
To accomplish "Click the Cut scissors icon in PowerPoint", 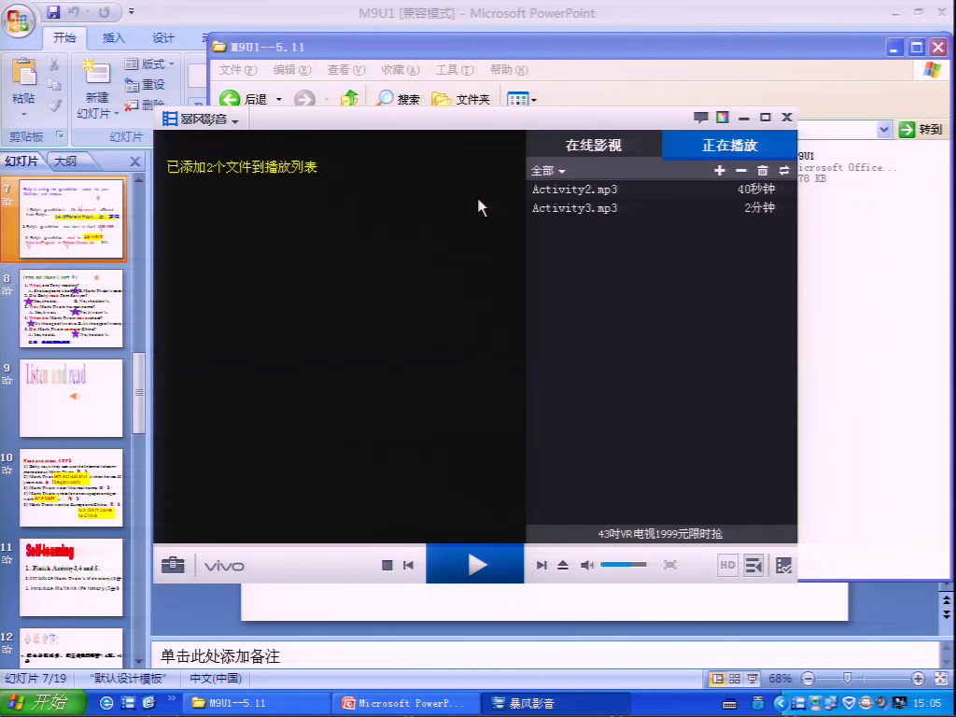I will click(x=54, y=64).
